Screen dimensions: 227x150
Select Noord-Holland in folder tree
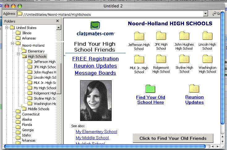point(33,45)
